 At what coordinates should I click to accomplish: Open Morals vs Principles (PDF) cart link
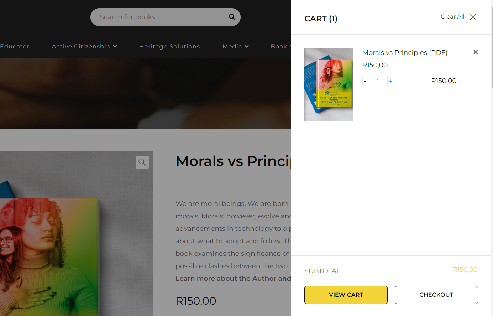click(405, 53)
